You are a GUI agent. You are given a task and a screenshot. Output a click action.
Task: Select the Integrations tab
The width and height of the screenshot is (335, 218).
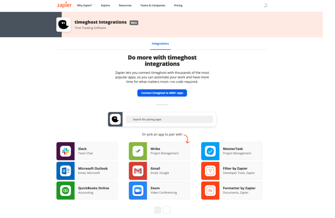click(x=160, y=44)
